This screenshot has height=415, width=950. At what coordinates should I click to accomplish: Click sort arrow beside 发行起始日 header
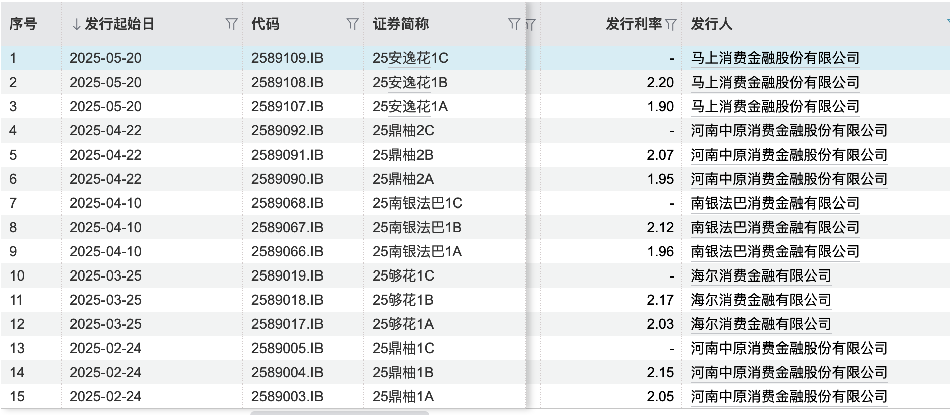coord(76,24)
